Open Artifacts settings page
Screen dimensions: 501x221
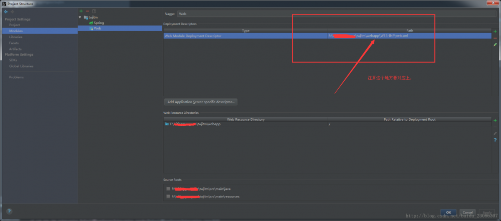16,49
